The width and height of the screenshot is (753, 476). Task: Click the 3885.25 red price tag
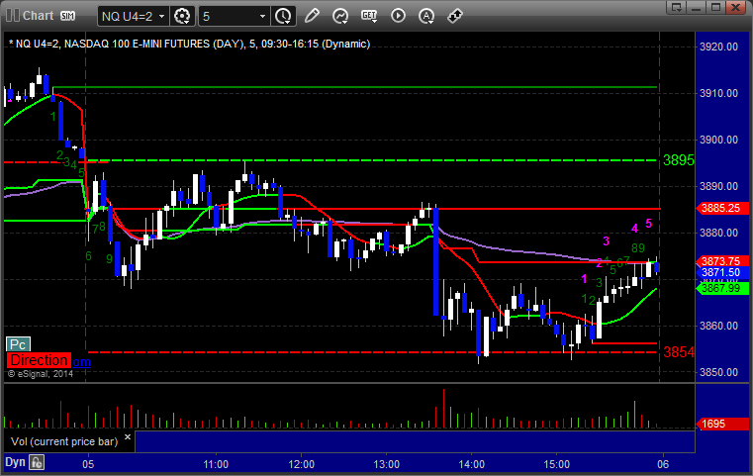pyautogui.click(x=721, y=208)
